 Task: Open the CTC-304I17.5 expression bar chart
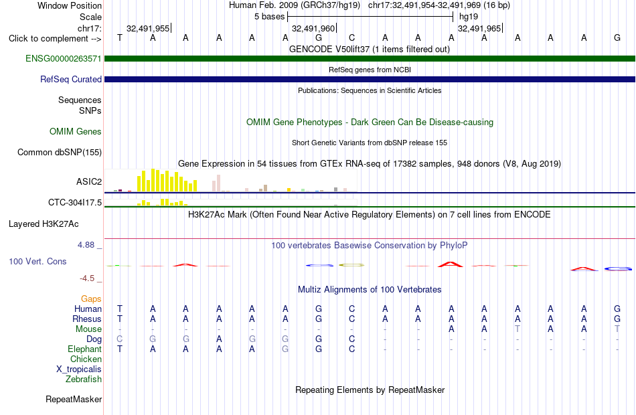(x=231, y=202)
